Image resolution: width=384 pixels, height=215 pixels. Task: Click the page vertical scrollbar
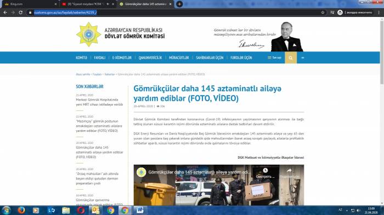pos(382,53)
